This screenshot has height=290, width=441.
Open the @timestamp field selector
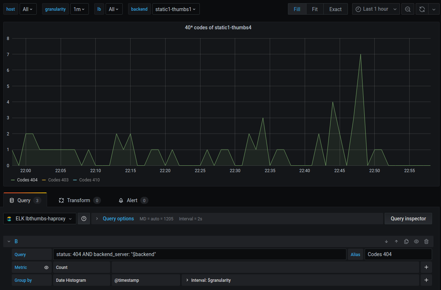146,280
